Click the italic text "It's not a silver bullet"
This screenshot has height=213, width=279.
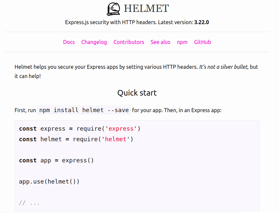[223, 67]
